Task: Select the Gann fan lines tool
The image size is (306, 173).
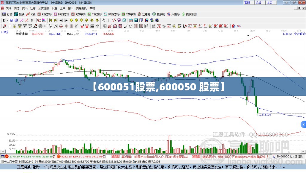Action: tap(110, 26)
